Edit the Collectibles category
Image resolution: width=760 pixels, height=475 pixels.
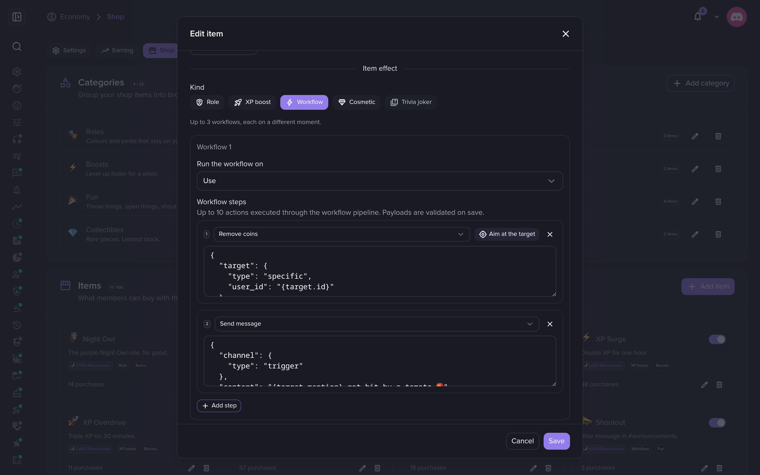[x=695, y=234]
